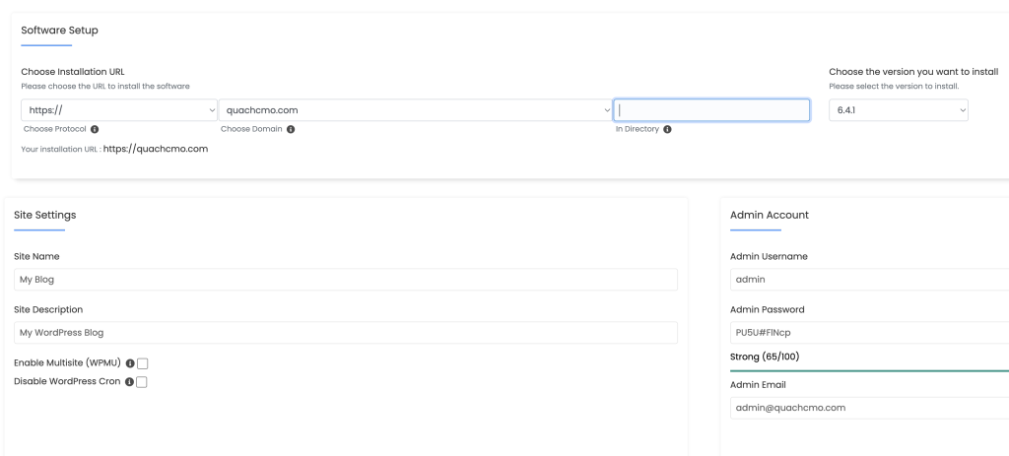
Task: Select the Admin Username field
Action: [x=869, y=280]
